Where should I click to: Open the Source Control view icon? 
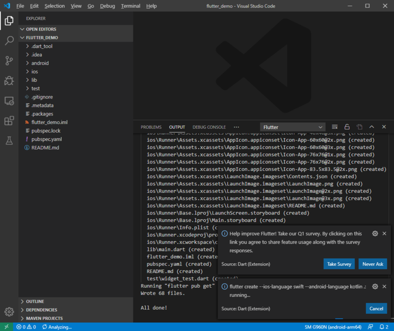(9, 61)
